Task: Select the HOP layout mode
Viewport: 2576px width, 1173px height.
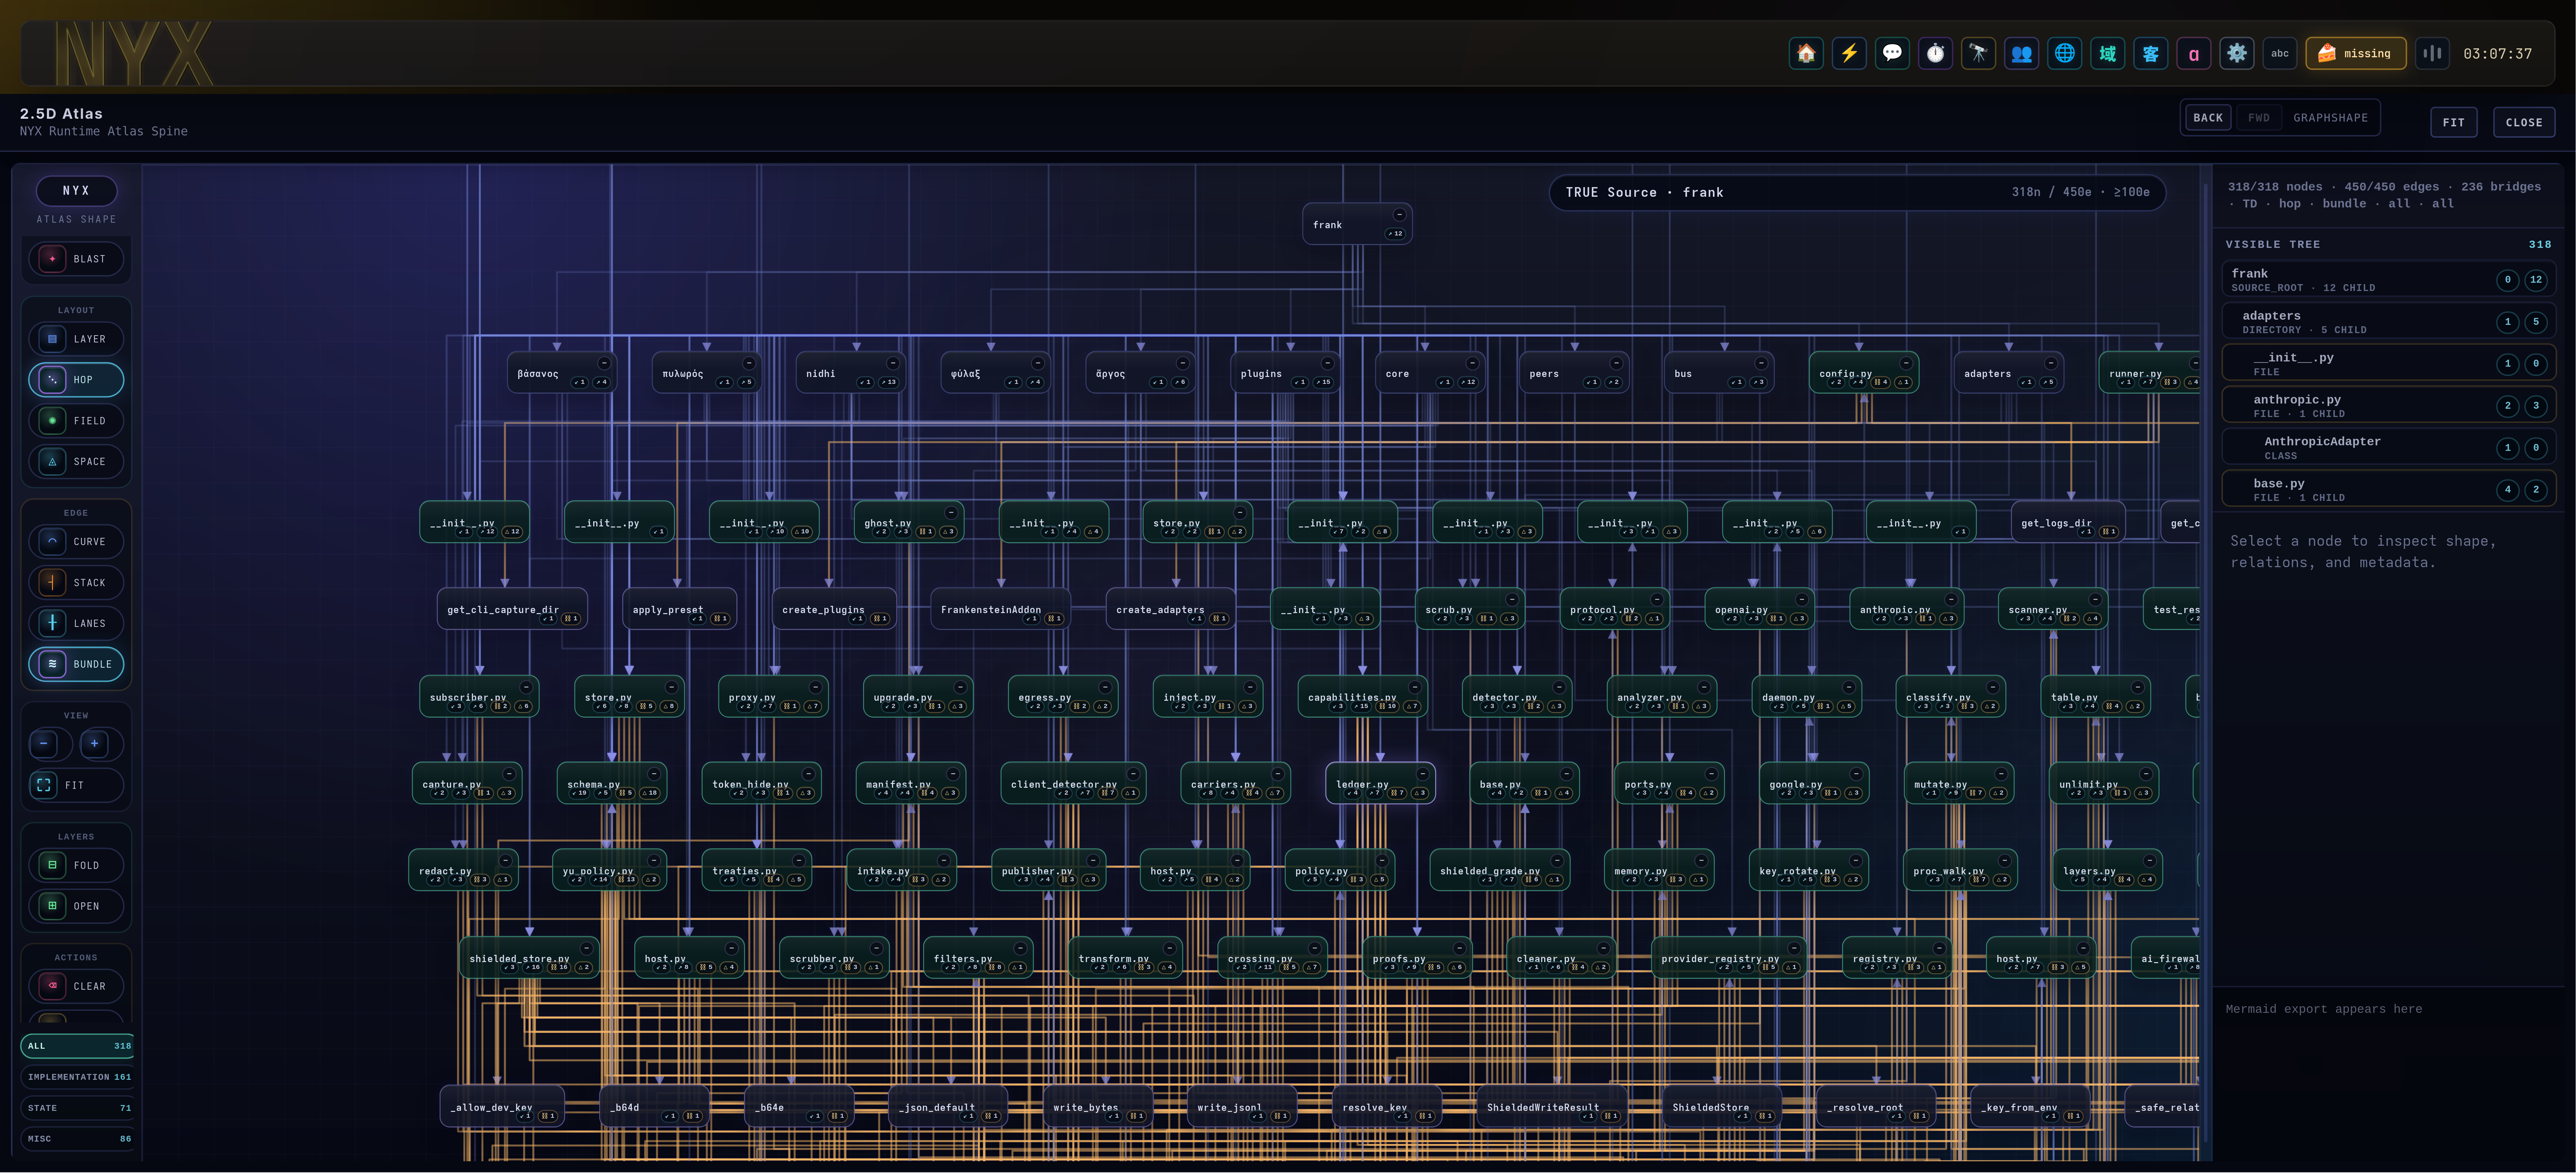Action: tap(76, 380)
